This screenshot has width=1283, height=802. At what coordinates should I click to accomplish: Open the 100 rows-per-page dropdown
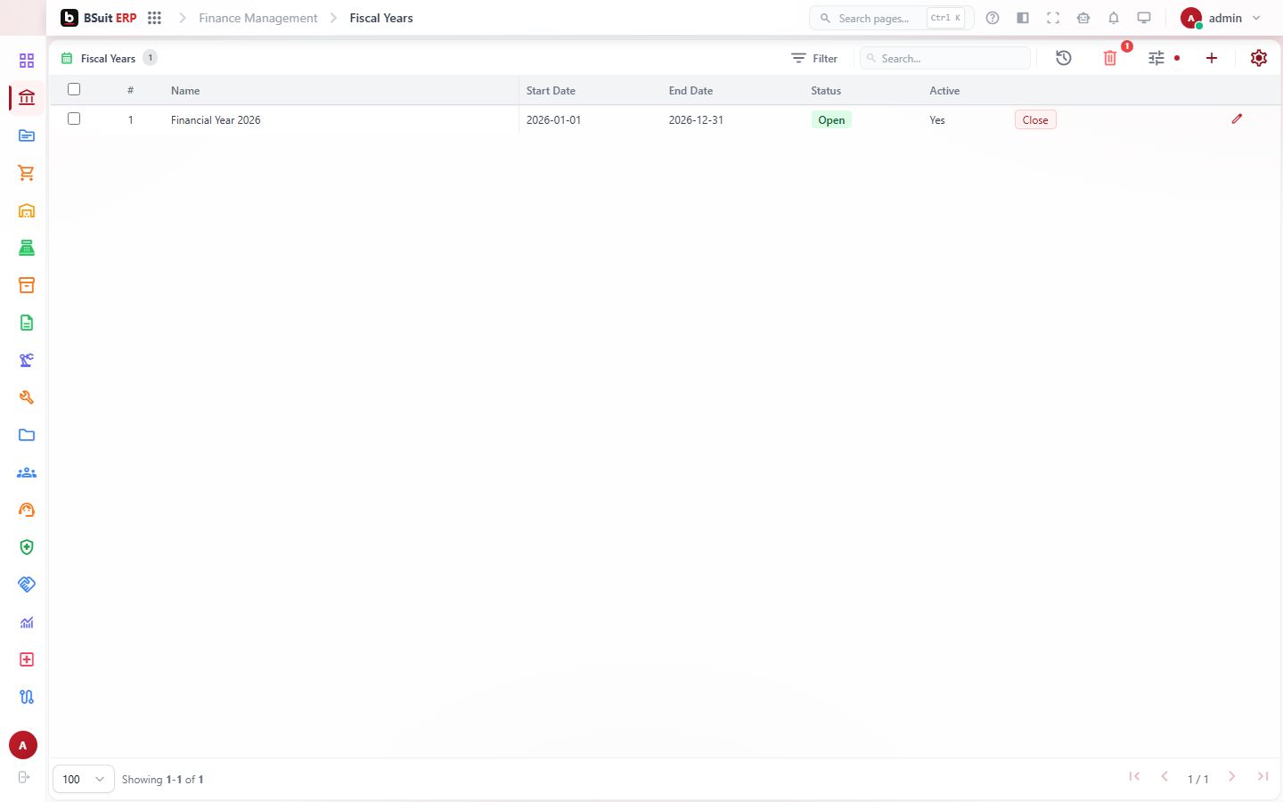84,779
